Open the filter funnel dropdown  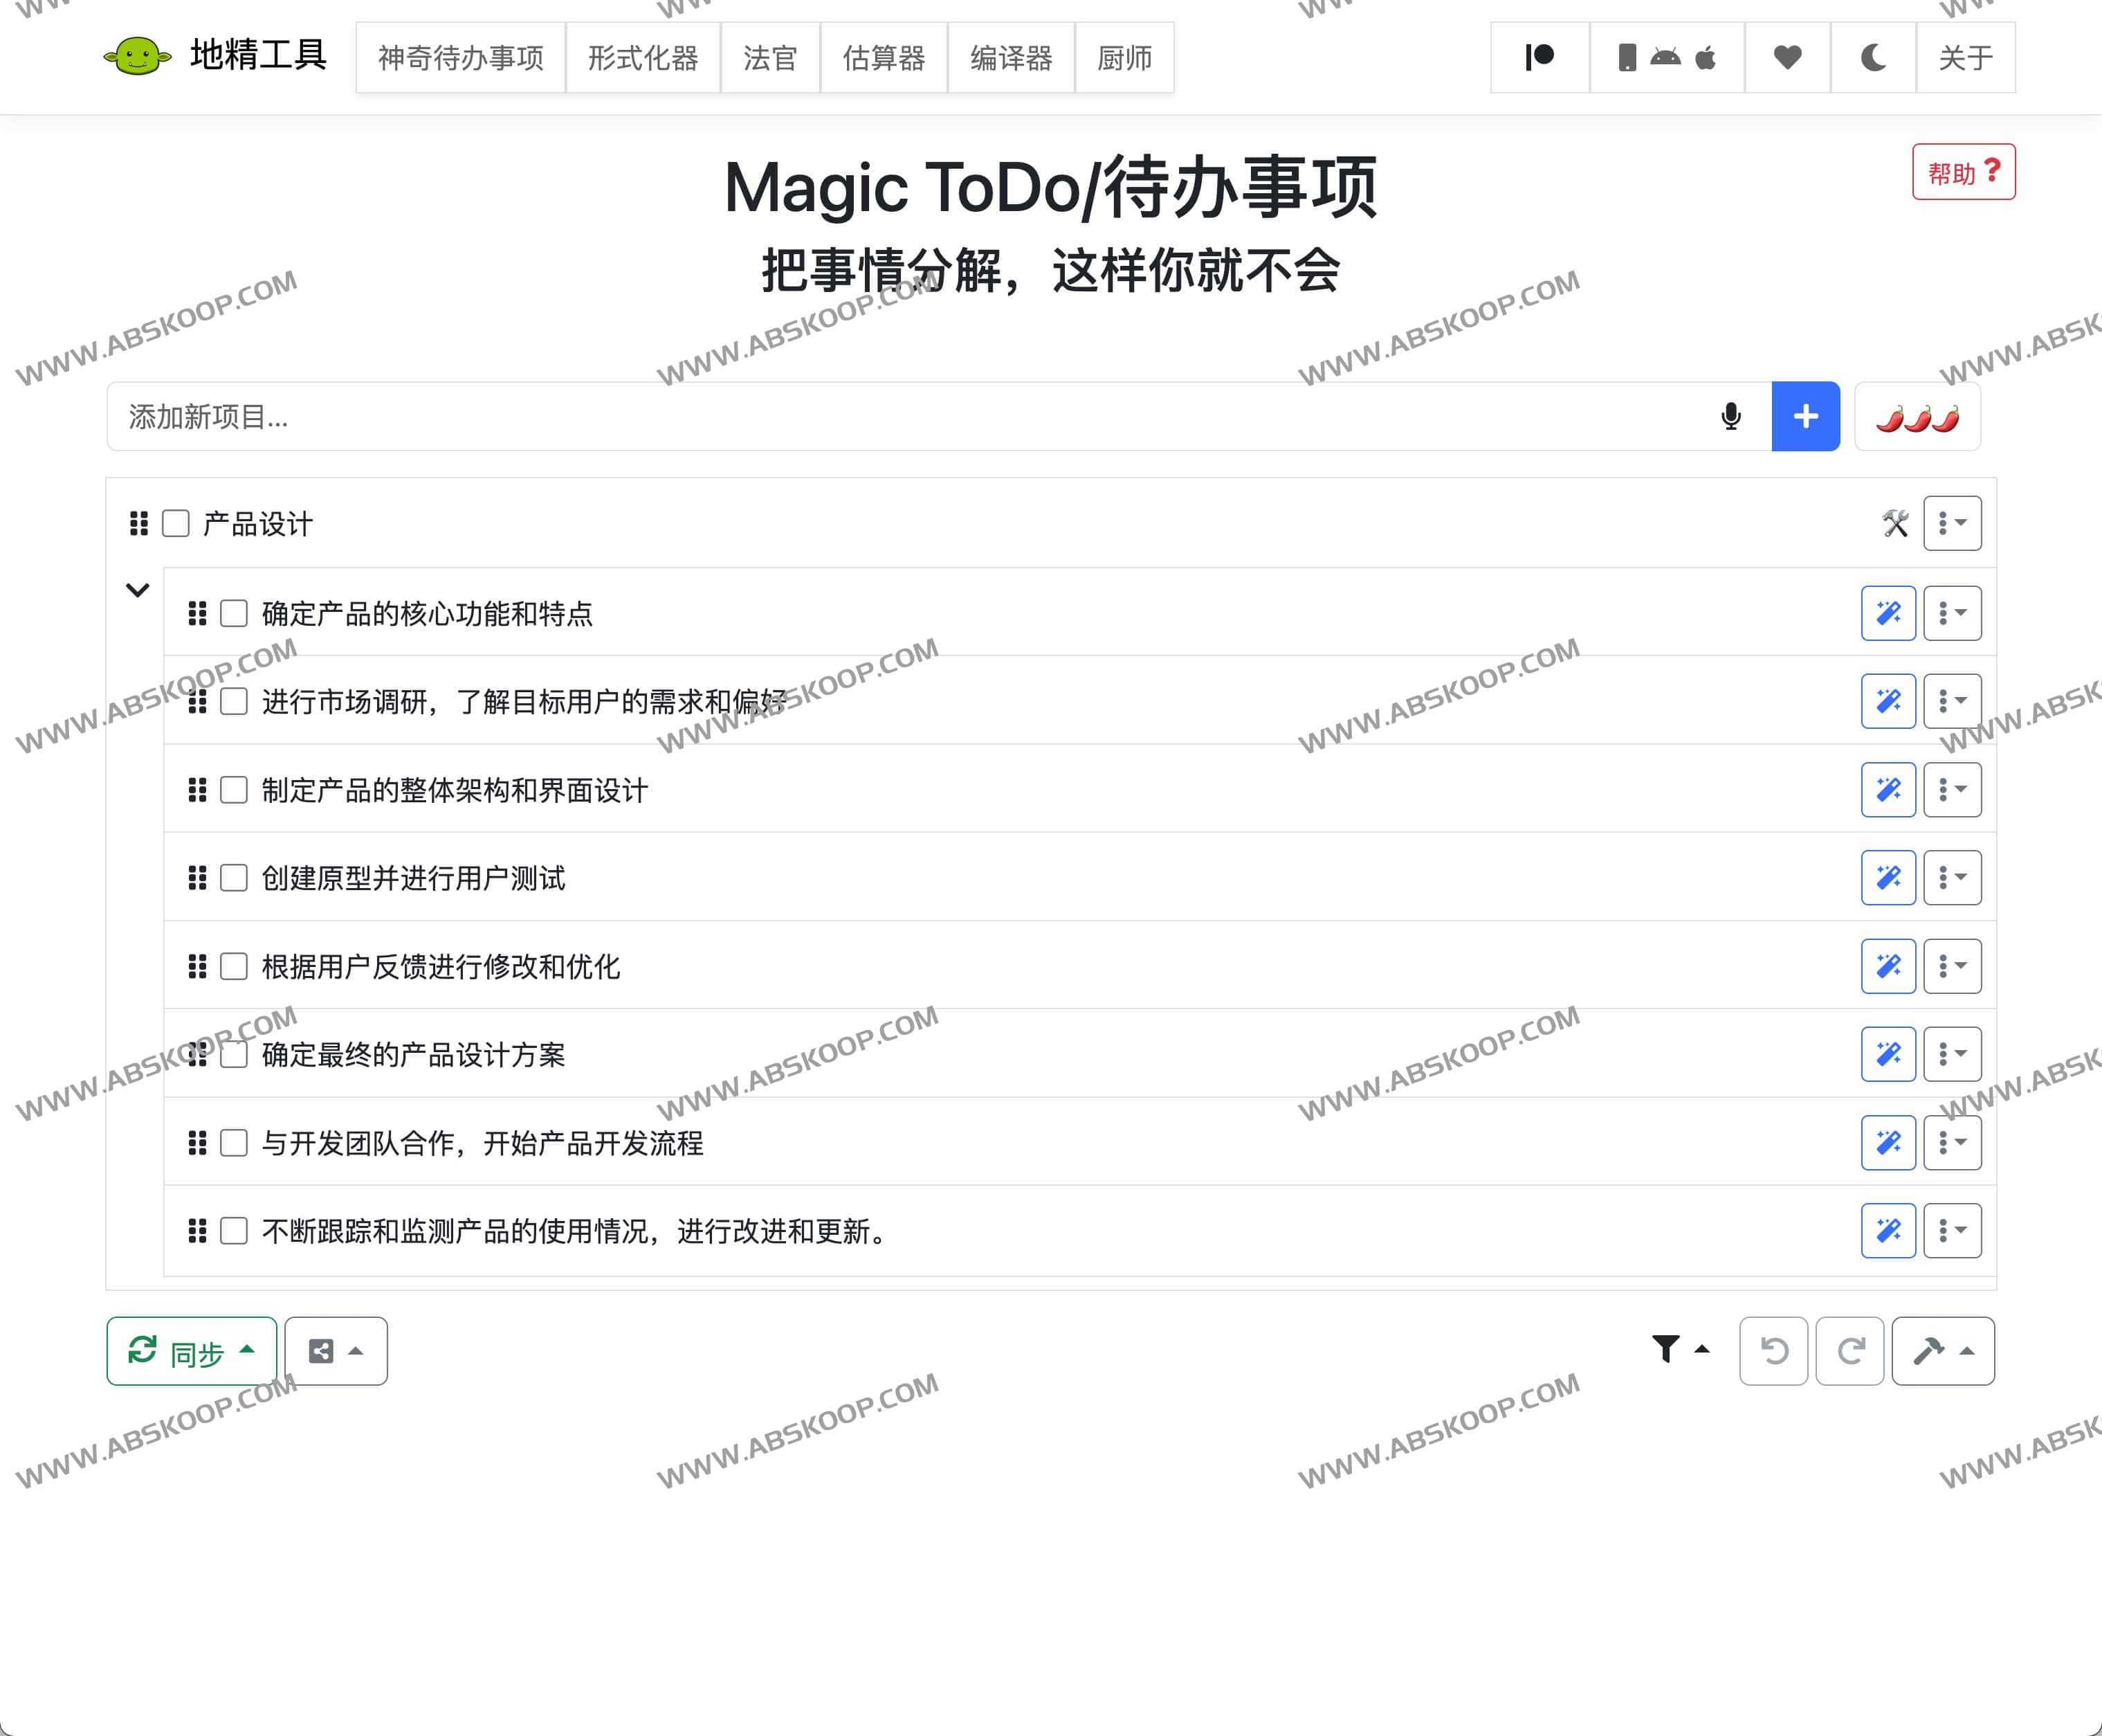pyautogui.click(x=1680, y=1350)
